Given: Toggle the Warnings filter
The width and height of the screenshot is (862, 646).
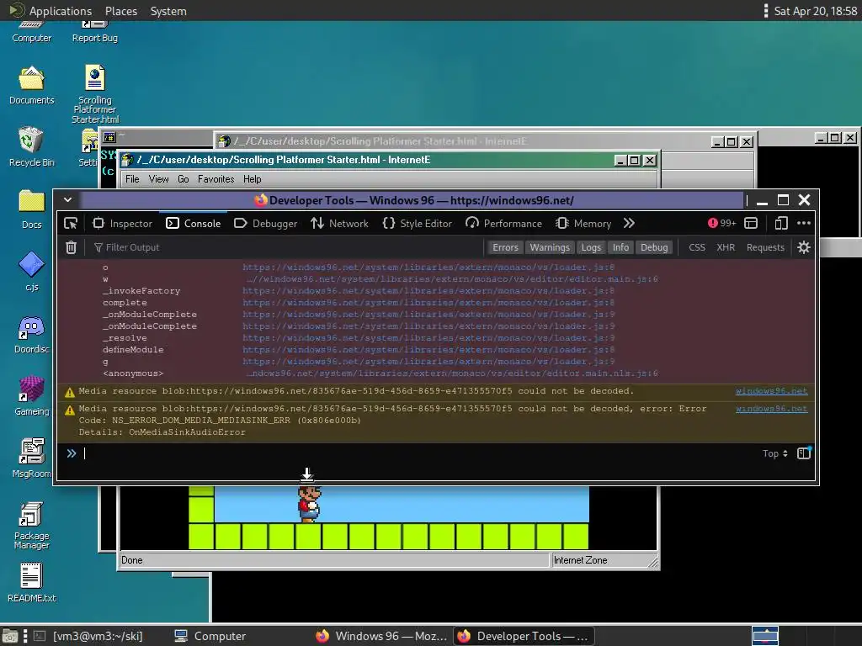Looking at the screenshot, I should tap(550, 247).
